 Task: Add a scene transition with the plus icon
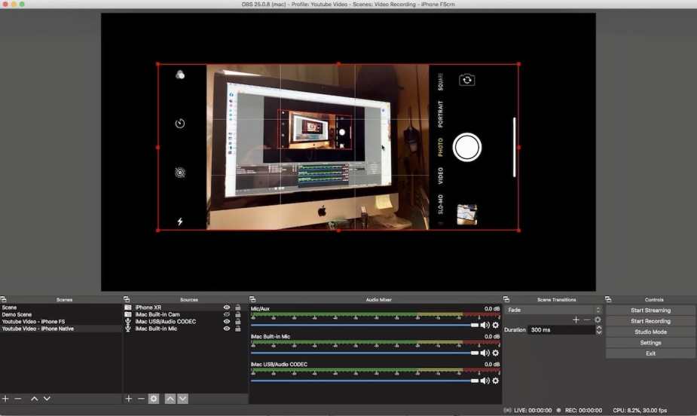[x=576, y=320]
